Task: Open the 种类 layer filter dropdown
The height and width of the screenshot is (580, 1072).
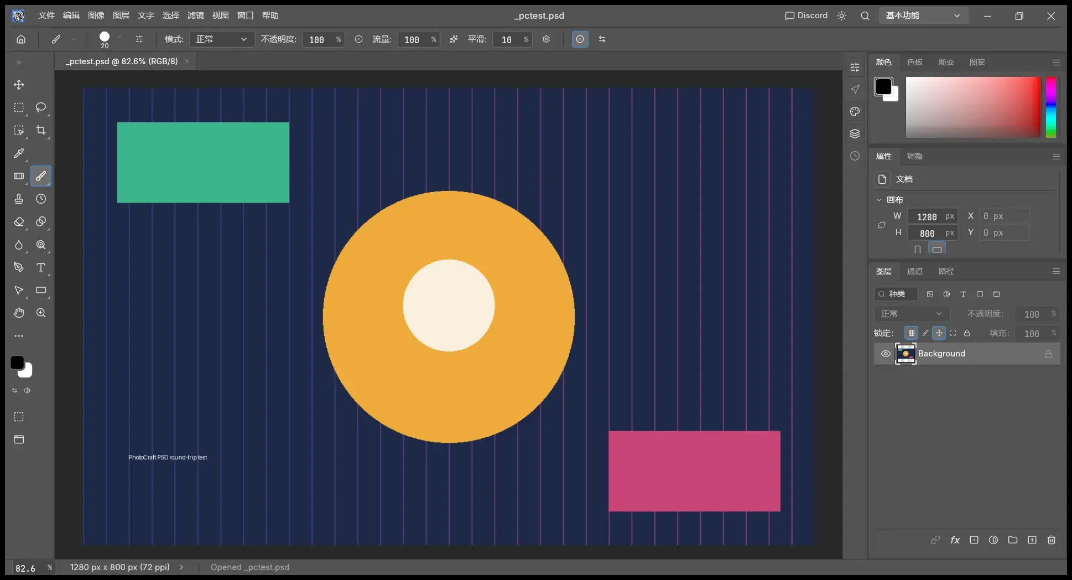Action: (x=896, y=294)
